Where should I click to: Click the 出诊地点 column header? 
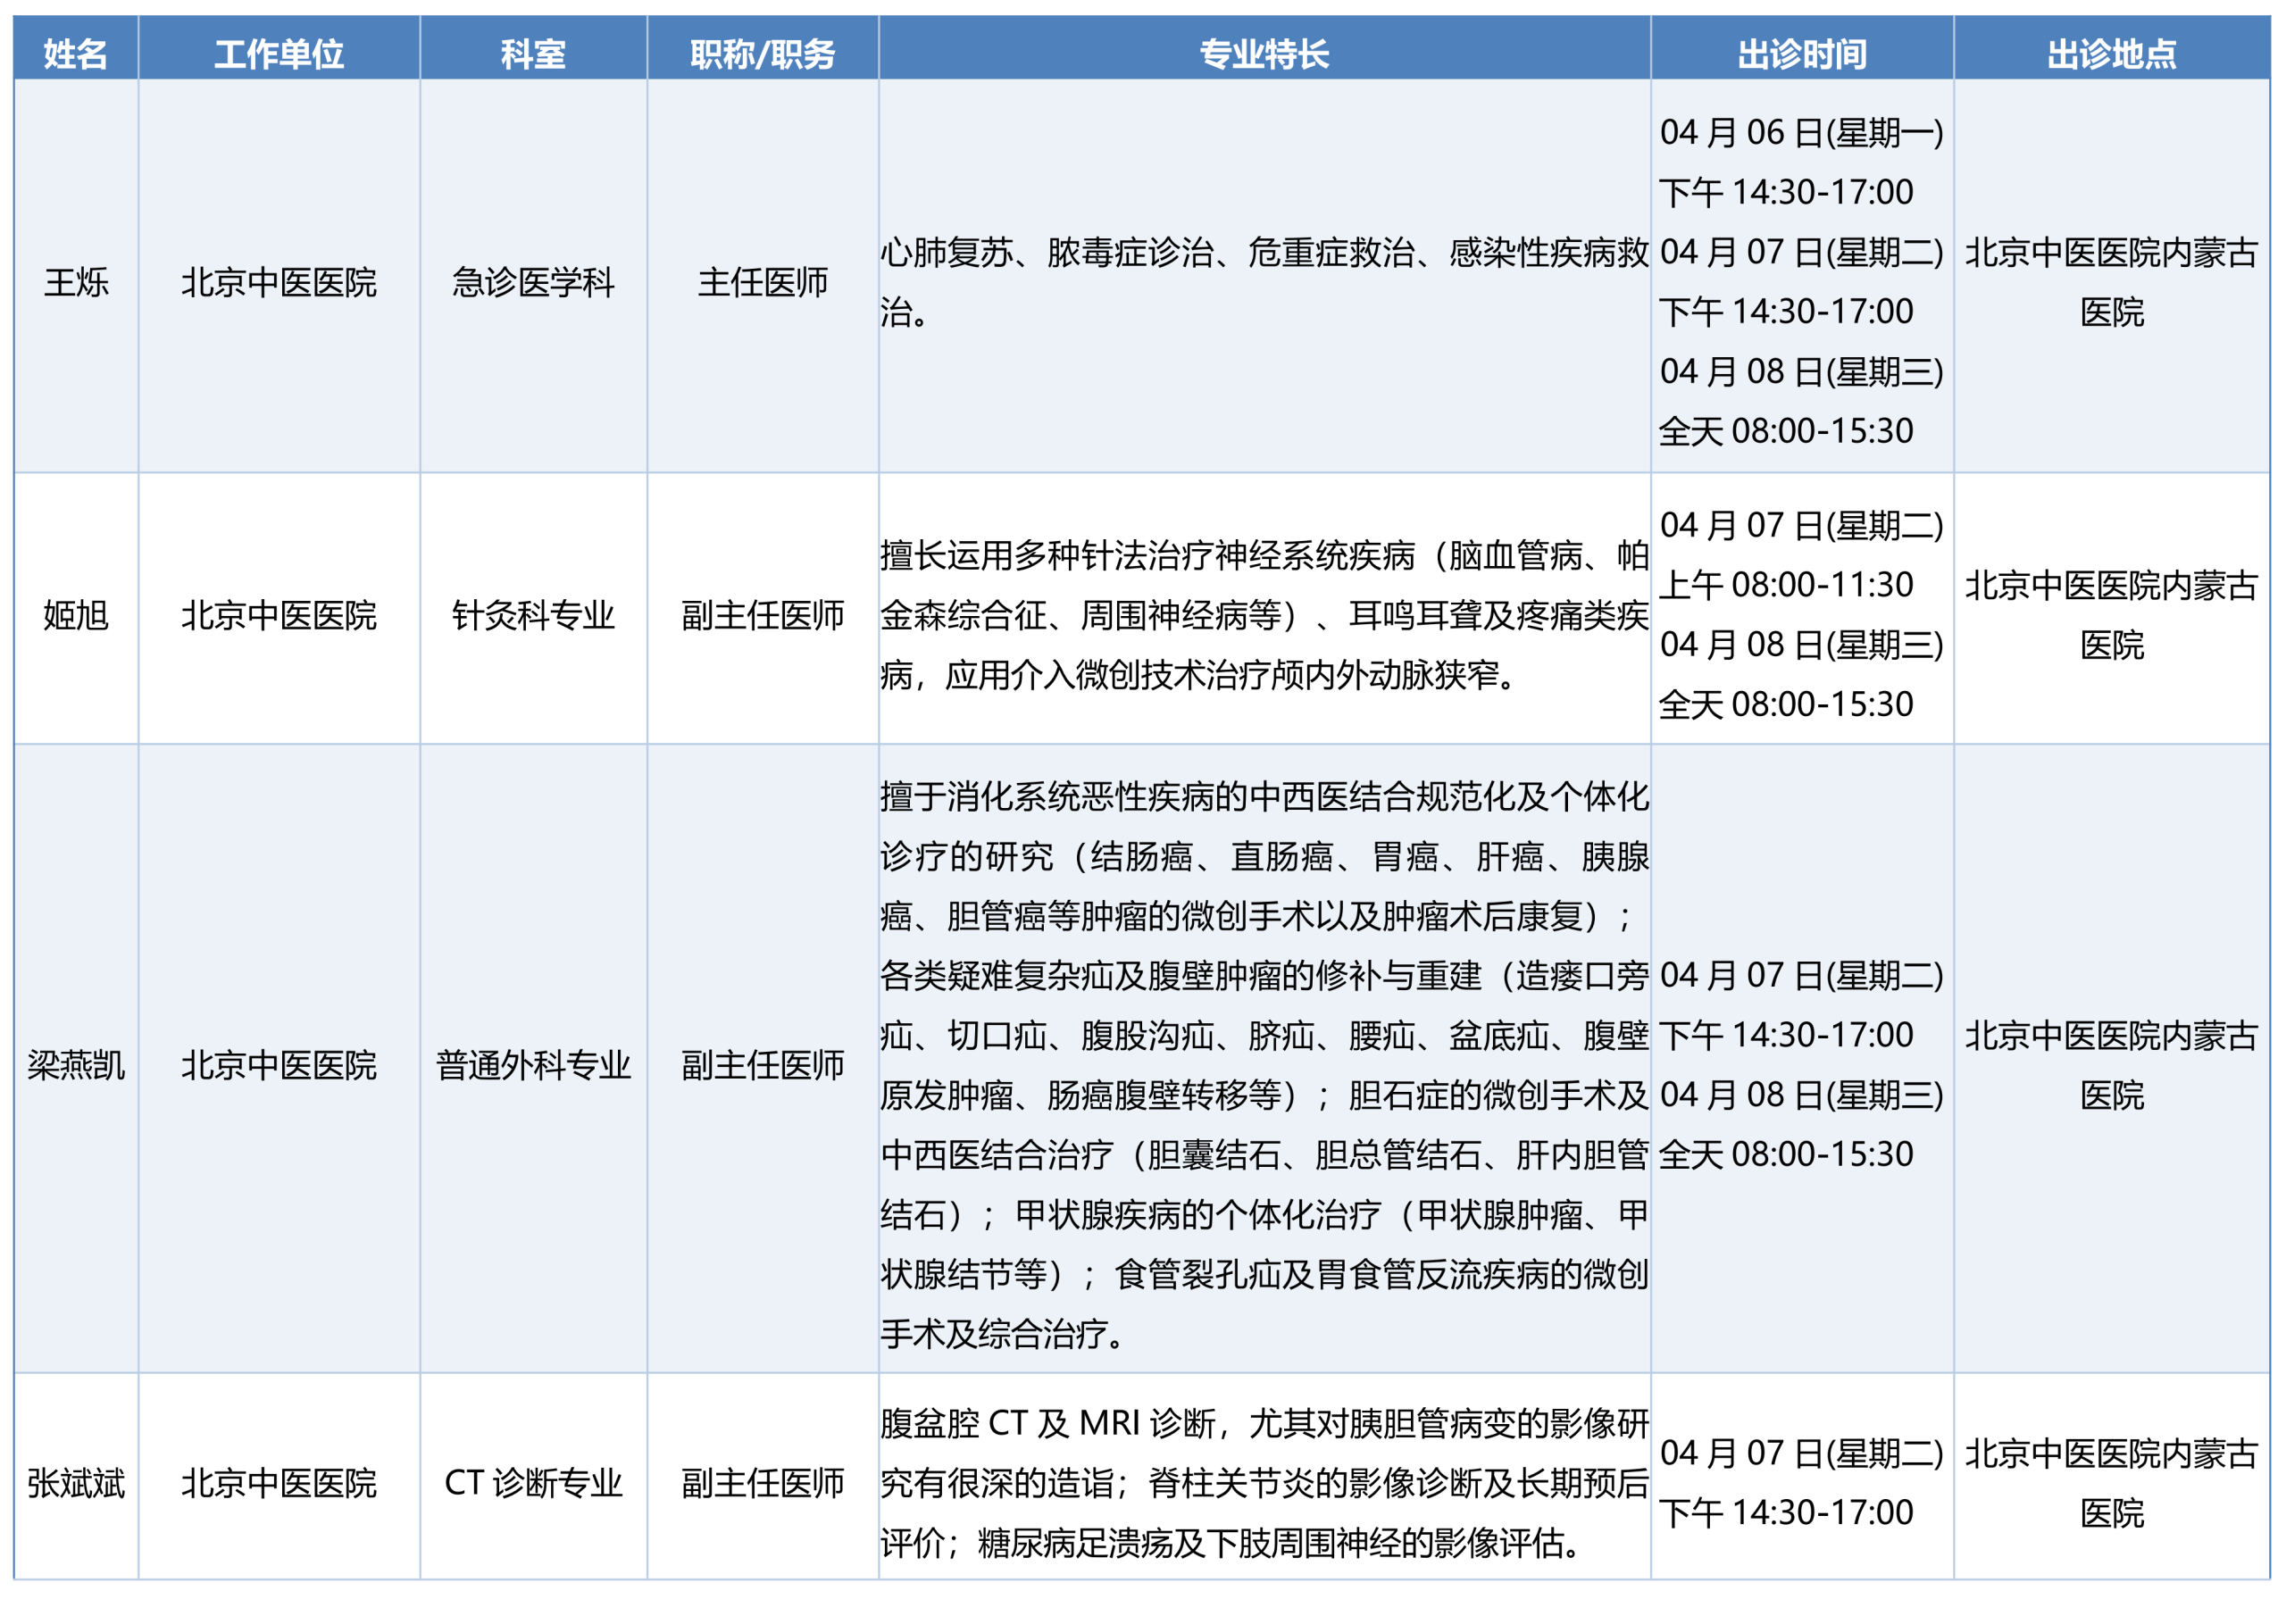[x=2111, y=54]
